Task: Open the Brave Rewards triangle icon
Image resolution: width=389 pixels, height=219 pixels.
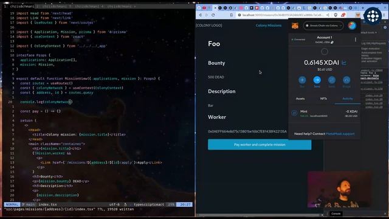Action: pos(343,15)
